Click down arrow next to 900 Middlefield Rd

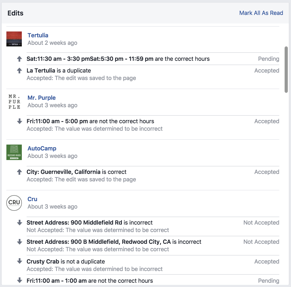(x=19, y=223)
